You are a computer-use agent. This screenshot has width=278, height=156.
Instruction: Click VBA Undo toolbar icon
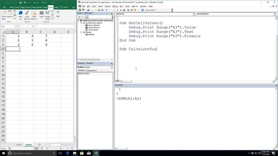tap(106, 10)
